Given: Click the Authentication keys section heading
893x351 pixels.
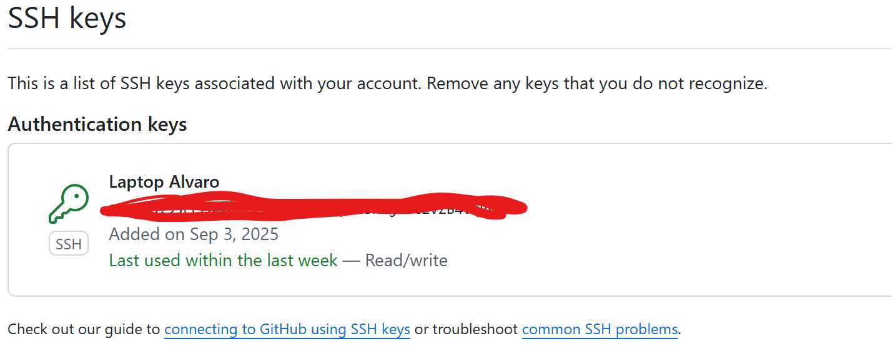Looking at the screenshot, I should click(97, 124).
